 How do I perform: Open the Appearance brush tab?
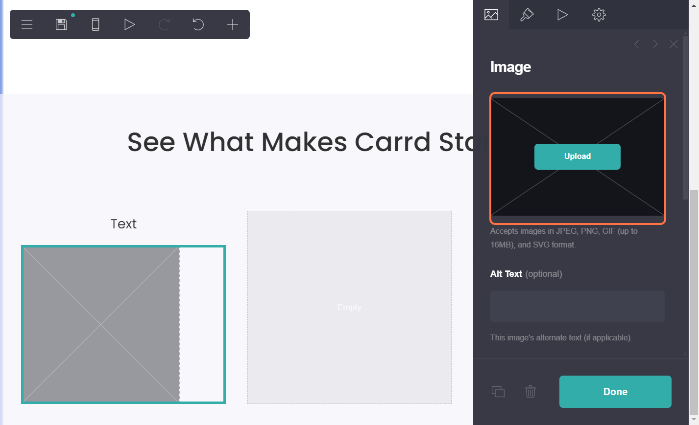[x=527, y=15]
